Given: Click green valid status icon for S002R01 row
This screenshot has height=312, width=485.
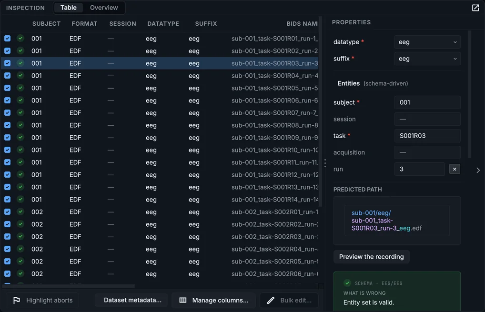Looking at the screenshot, I should (20, 212).
